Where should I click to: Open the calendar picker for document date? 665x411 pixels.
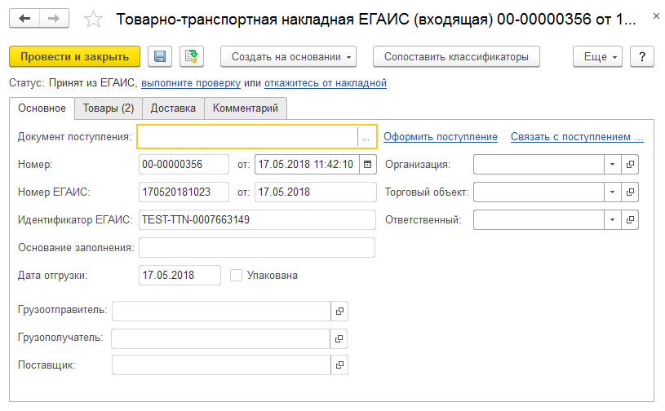[x=368, y=164]
